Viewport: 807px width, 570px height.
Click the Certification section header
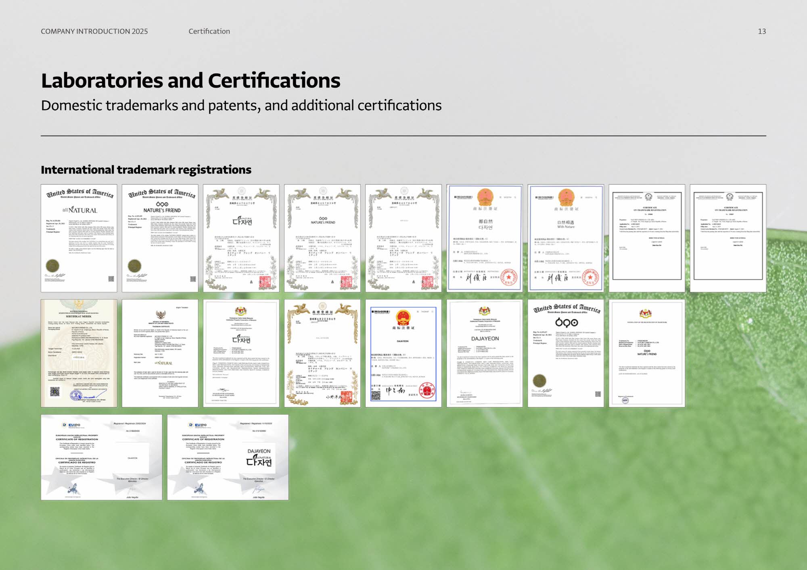209,31
